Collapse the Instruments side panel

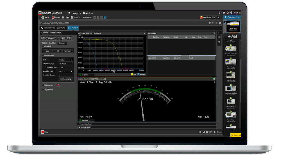point(226,17)
